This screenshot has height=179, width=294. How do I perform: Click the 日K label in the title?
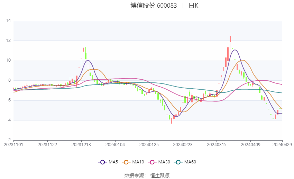[193, 6]
